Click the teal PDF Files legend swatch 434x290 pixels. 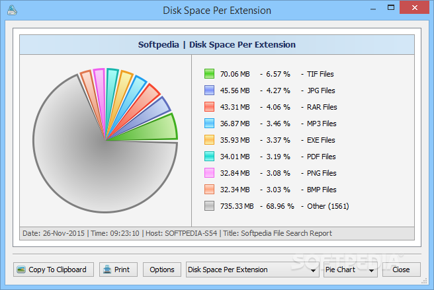[x=209, y=156]
